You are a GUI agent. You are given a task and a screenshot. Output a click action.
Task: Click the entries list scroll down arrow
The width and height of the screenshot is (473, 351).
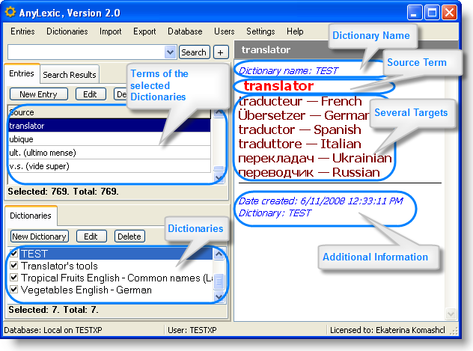219,177
